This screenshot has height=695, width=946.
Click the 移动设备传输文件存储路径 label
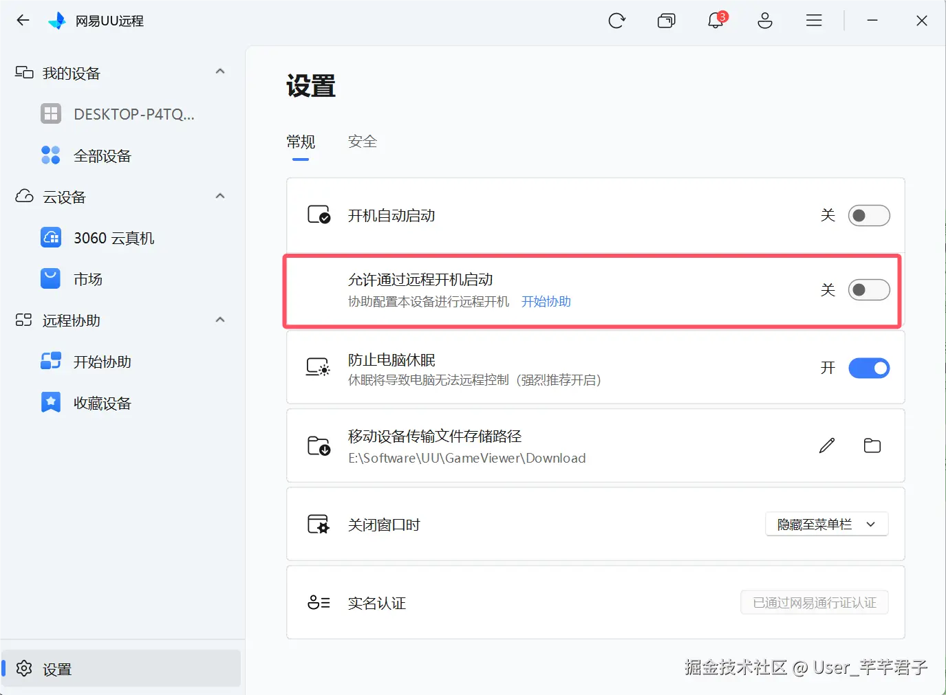point(435,437)
